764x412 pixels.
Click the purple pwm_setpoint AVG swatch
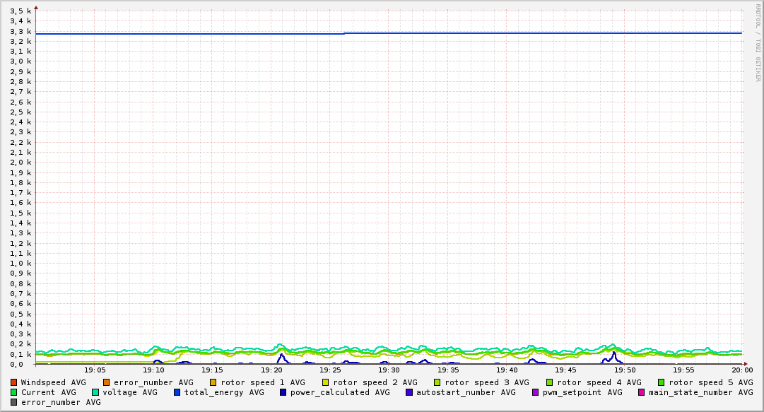pos(536,392)
